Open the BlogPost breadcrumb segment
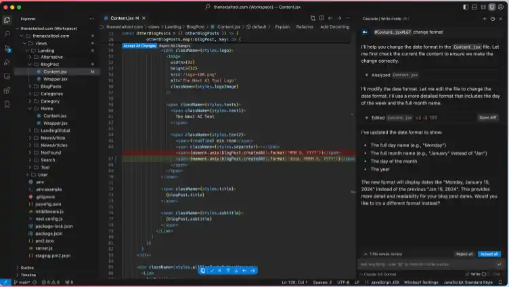Viewport: 509px width, 287px height. tap(196, 27)
